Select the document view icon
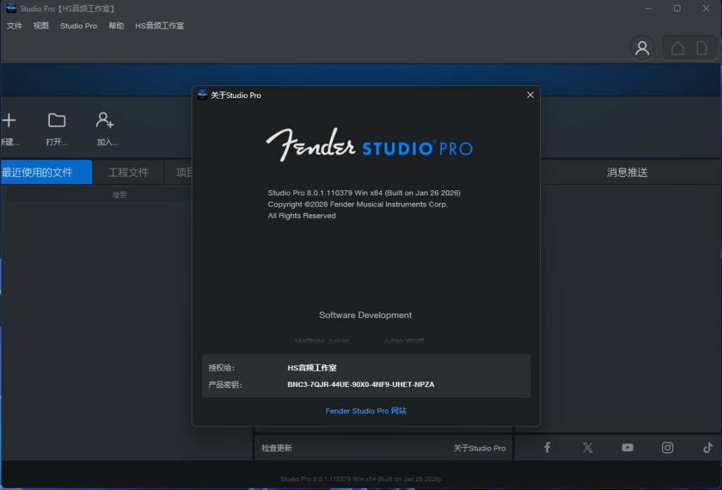722x490 pixels. [702, 47]
